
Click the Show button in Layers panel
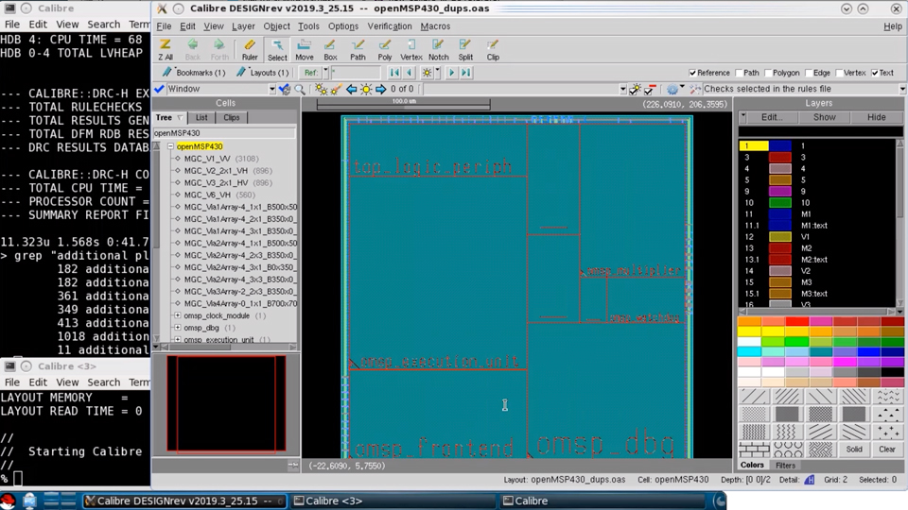(x=824, y=117)
